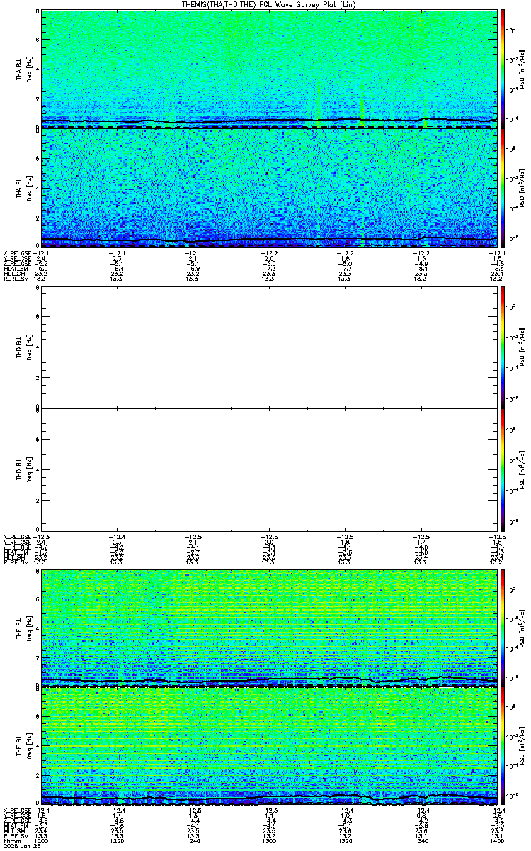This screenshot has height=851, width=531.
Task: Click the THA B-perpendicular spectrogram panel
Action: 270,68
